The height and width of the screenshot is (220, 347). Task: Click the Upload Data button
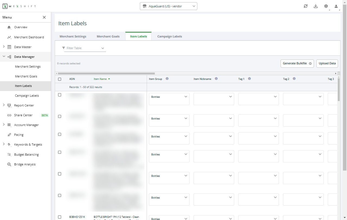(327, 63)
